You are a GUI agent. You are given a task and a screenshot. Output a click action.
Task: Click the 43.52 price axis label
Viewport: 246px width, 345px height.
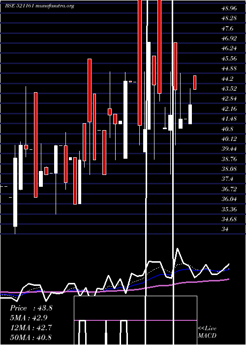tap(229, 89)
